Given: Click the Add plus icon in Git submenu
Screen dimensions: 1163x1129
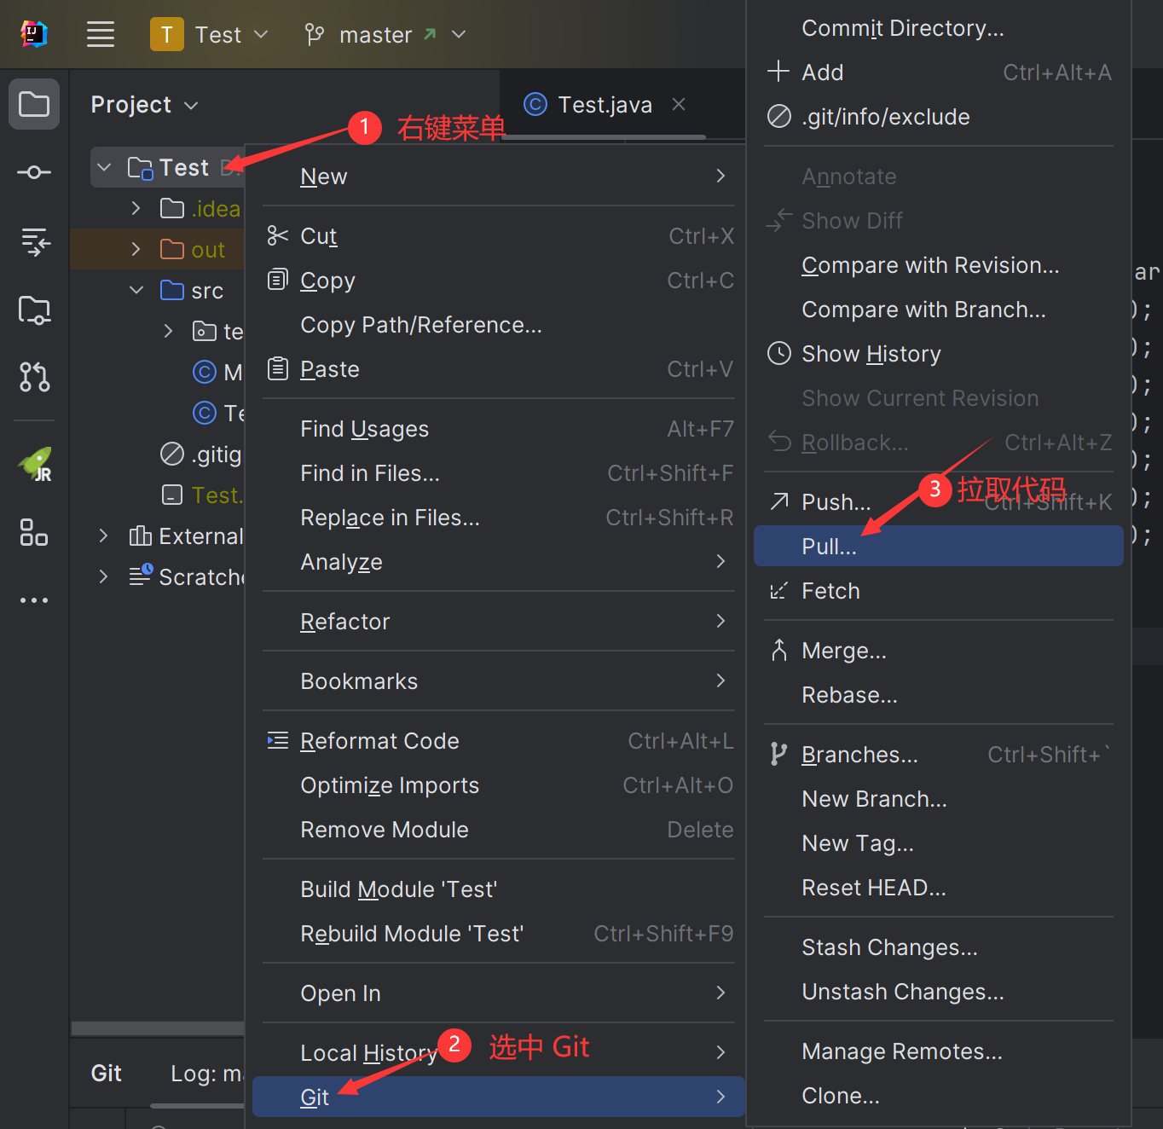Looking at the screenshot, I should [778, 71].
